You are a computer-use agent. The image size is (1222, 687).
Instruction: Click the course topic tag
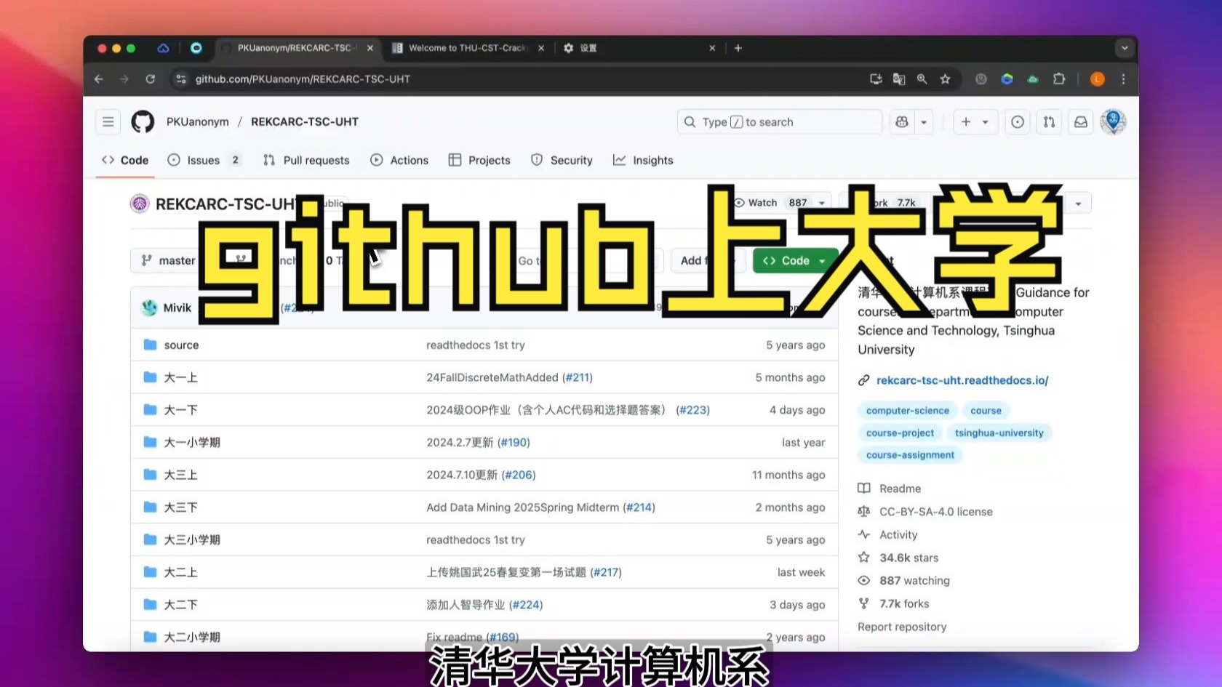pos(986,411)
